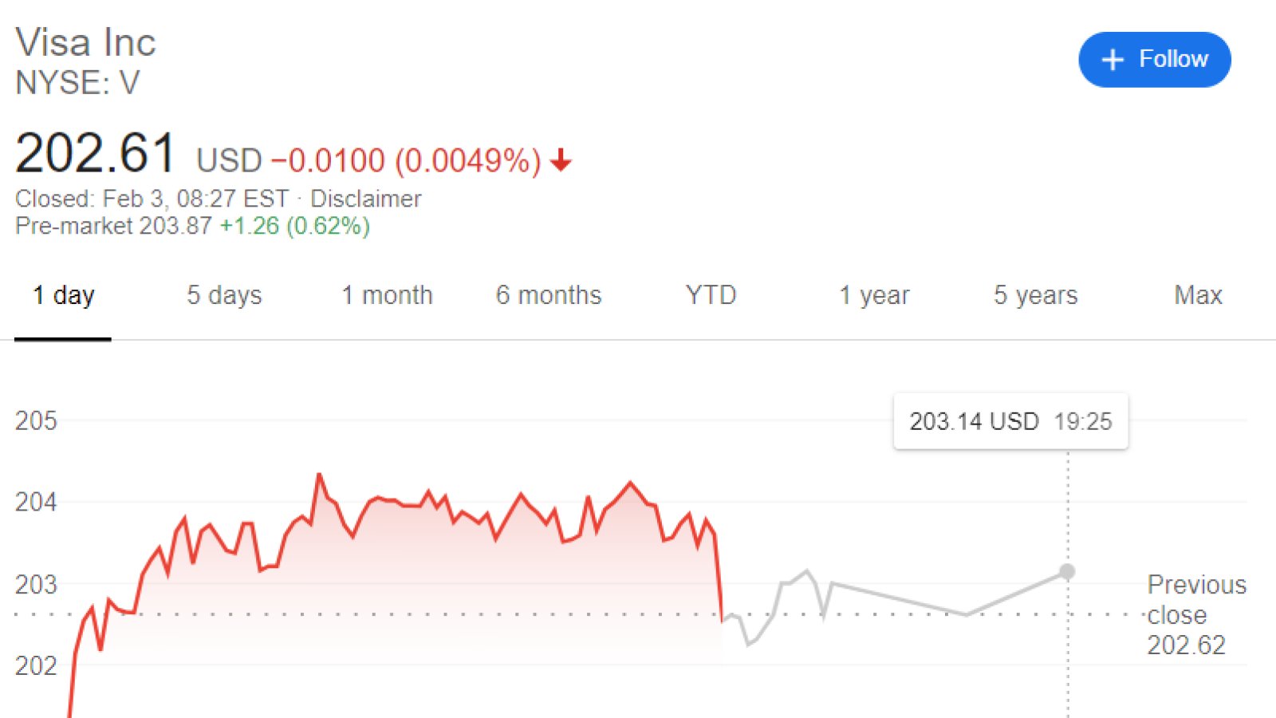
Task: Click the Visa Inc company title
Action: tap(85, 42)
